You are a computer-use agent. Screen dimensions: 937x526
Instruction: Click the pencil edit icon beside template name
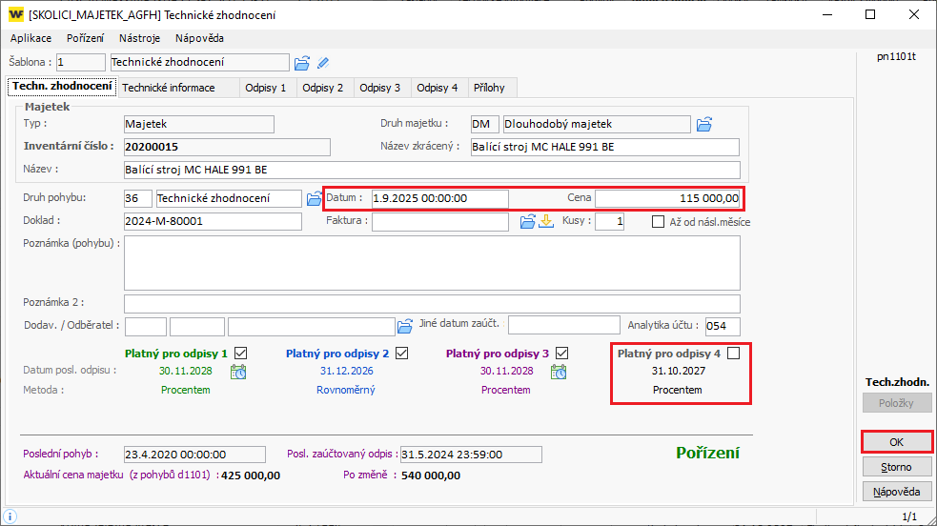pos(323,63)
